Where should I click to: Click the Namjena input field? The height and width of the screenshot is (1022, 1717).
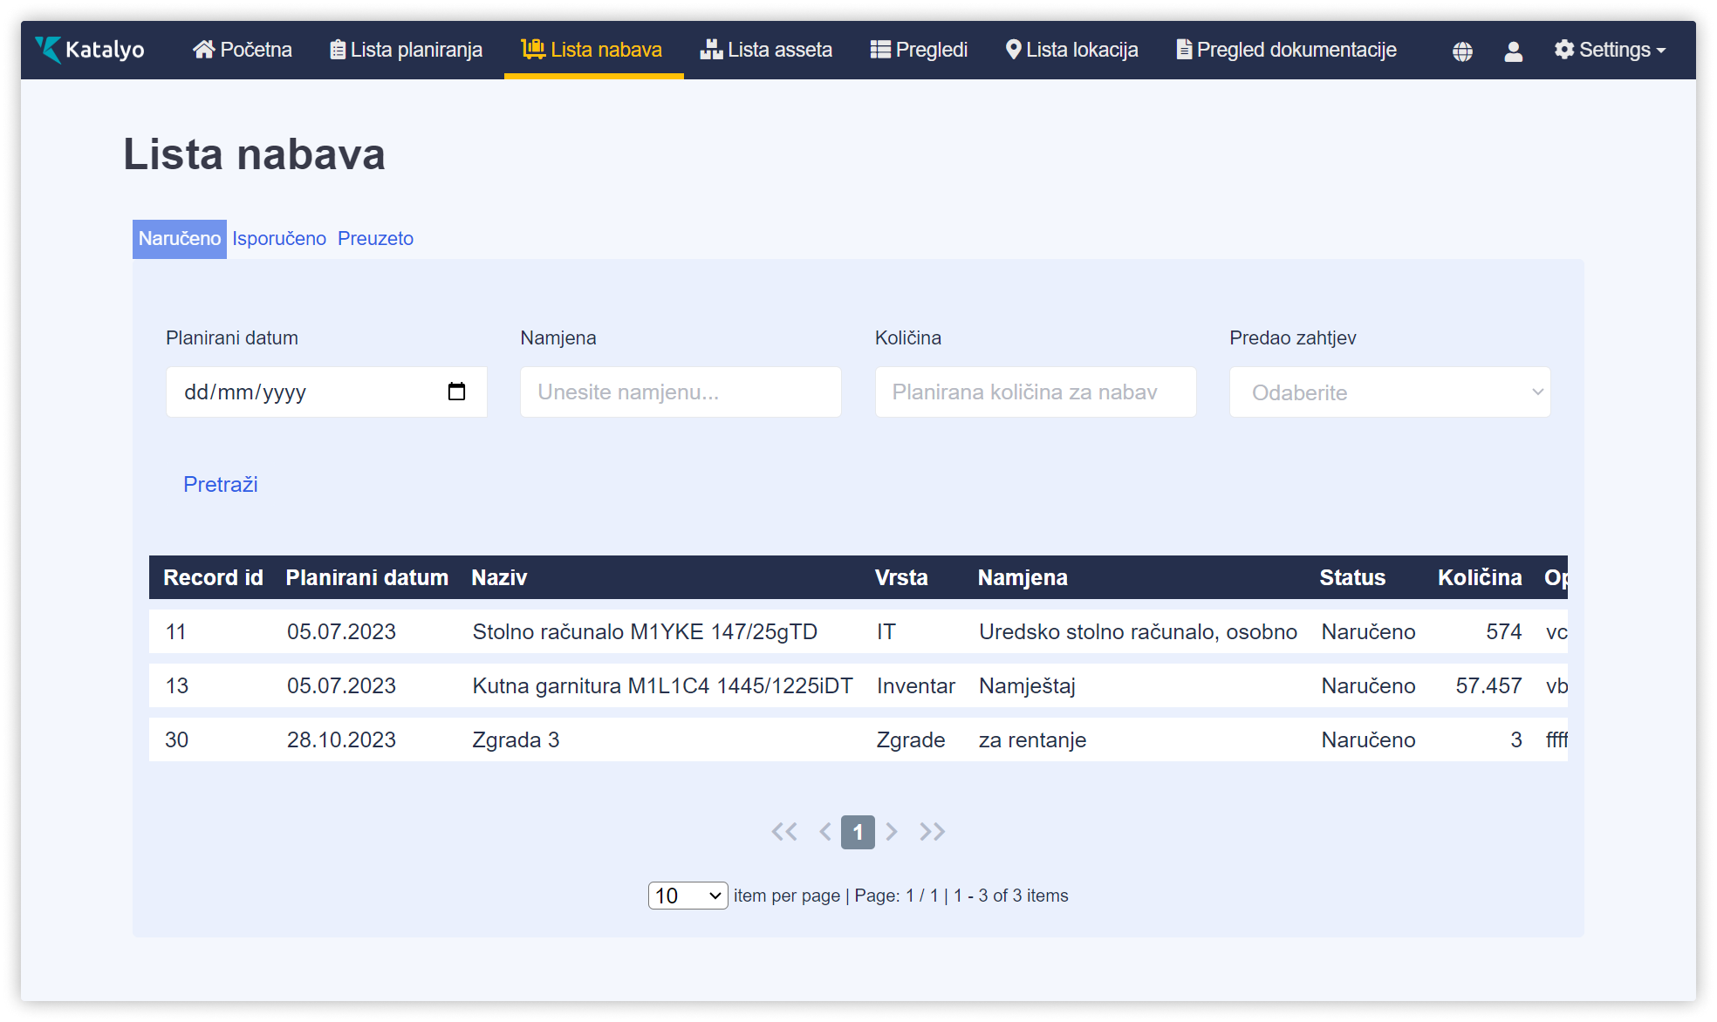pyautogui.click(x=681, y=392)
